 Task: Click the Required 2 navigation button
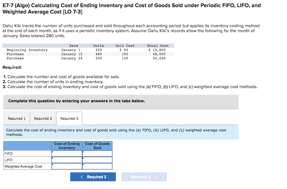coord(93,177)
